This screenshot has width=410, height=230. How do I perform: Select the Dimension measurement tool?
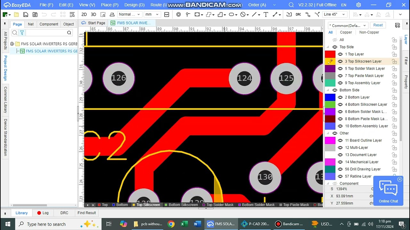point(275,14)
